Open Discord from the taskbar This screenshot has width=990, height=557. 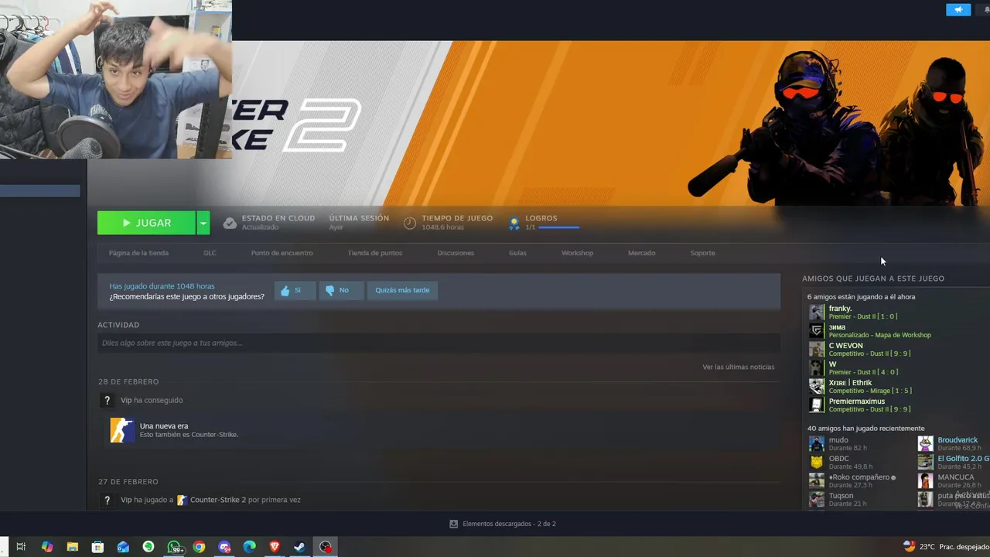[x=225, y=547]
